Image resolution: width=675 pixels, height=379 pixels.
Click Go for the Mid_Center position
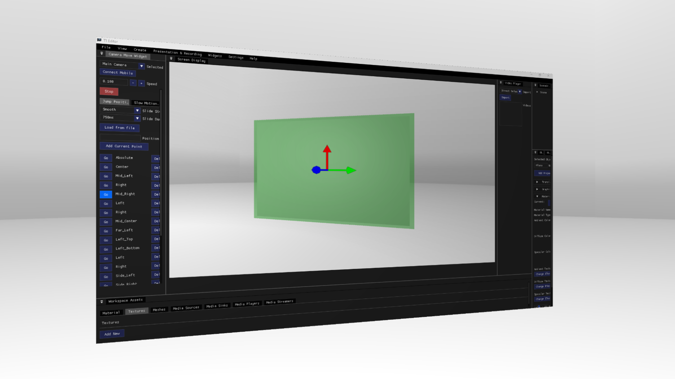pyautogui.click(x=106, y=222)
